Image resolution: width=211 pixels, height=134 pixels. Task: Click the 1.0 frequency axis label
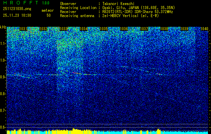tap(3, 60)
